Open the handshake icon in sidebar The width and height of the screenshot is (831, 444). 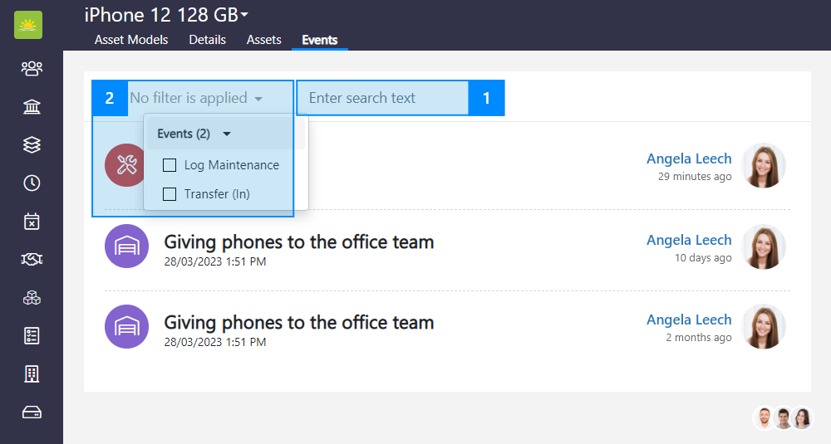click(x=32, y=260)
